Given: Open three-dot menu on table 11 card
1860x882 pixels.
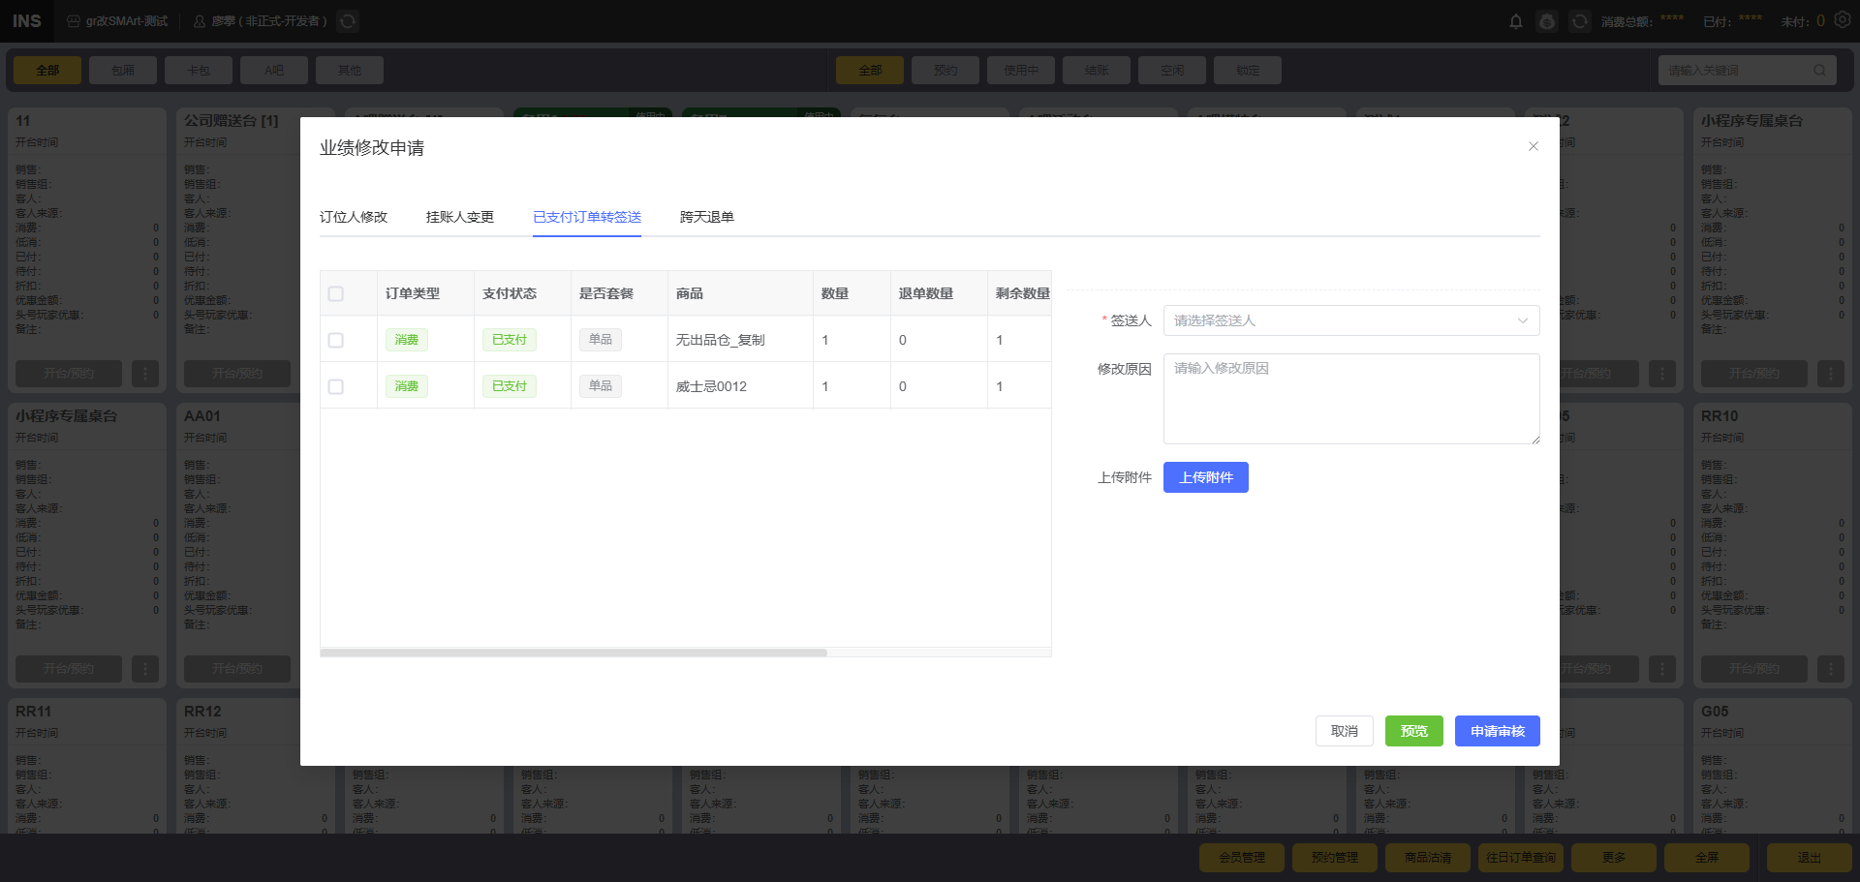Looking at the screenshot, I should coord(145,373).
